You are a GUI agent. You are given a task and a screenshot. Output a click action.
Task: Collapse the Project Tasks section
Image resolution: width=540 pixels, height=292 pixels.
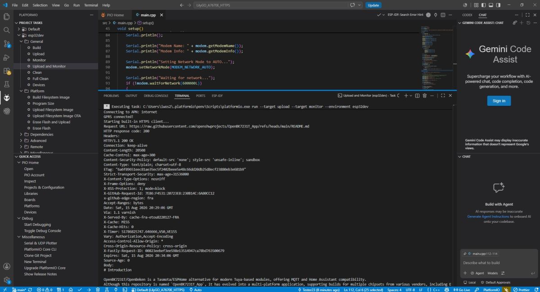[x=31, y=22]
